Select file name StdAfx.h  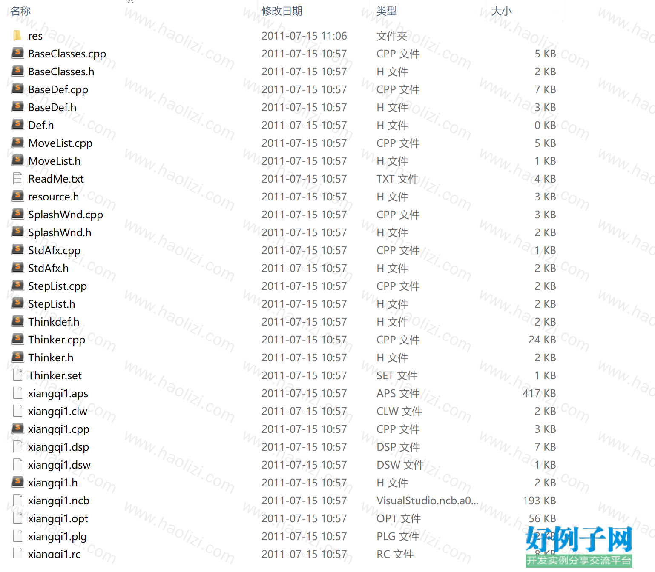(x=48, y=269)
